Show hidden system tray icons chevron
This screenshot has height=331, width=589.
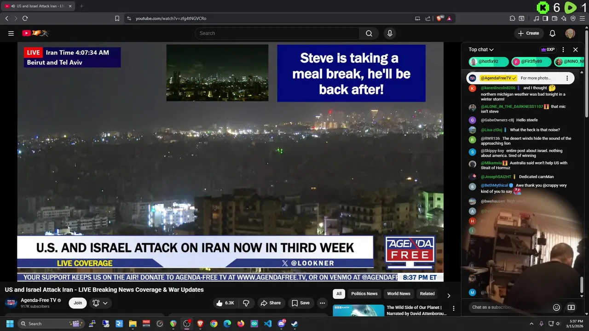tap(531, 324)
